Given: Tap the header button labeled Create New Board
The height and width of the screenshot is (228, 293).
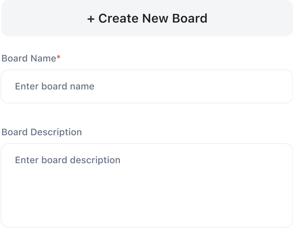Looking at the screenshot, I should coord(146,19).
